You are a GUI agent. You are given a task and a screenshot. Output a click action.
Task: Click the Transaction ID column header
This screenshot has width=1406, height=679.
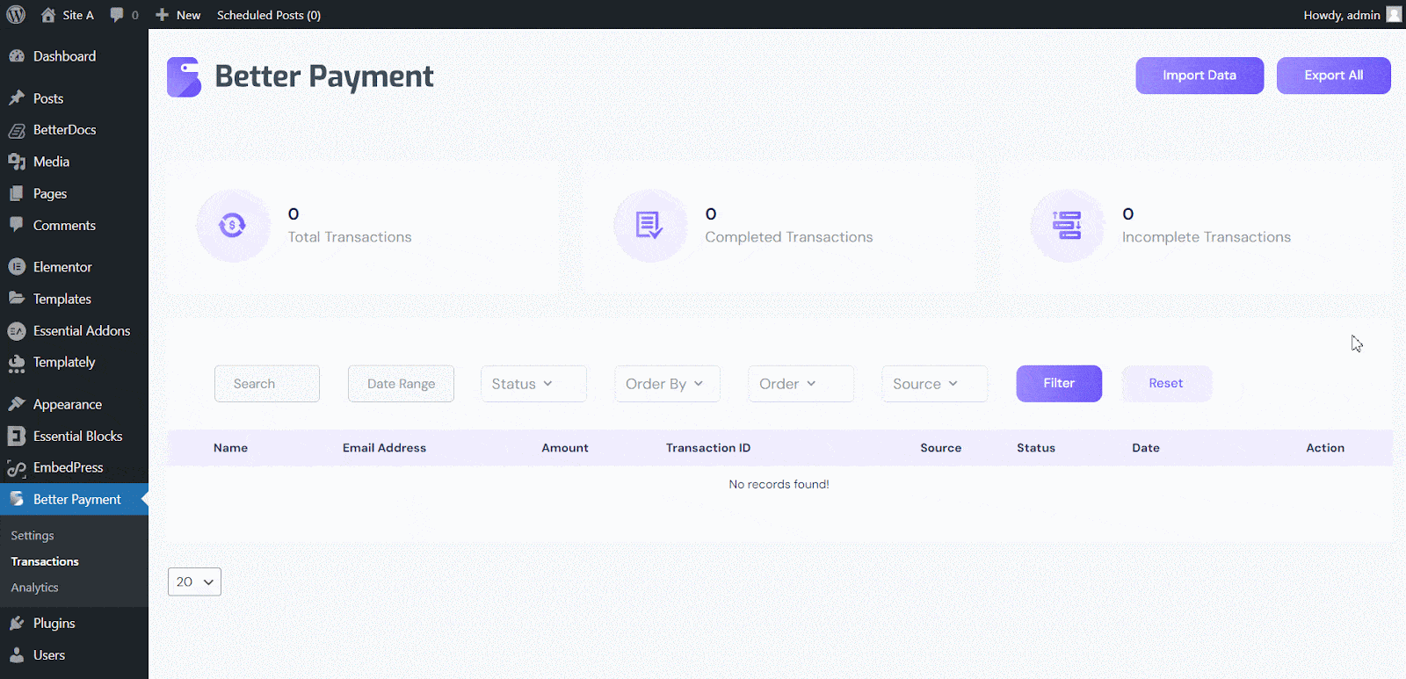[708, 448]
